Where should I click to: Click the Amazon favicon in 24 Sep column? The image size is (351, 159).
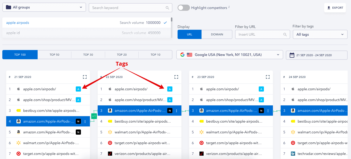coord(293,111)
